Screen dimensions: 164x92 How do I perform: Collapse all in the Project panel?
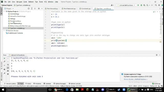point(35,8)
